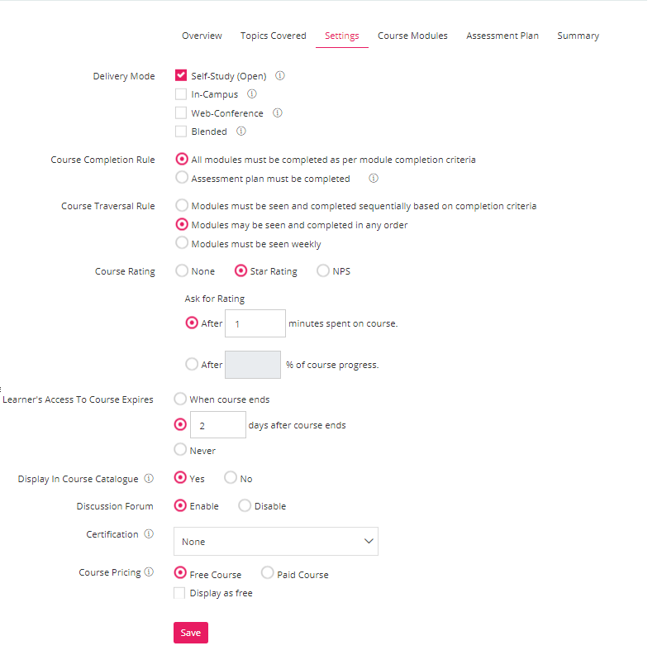Image resolution: width=662 pixels, height=660 pixels.
Task: Switch to the Course Modules tab
Action: pos(412,36)
